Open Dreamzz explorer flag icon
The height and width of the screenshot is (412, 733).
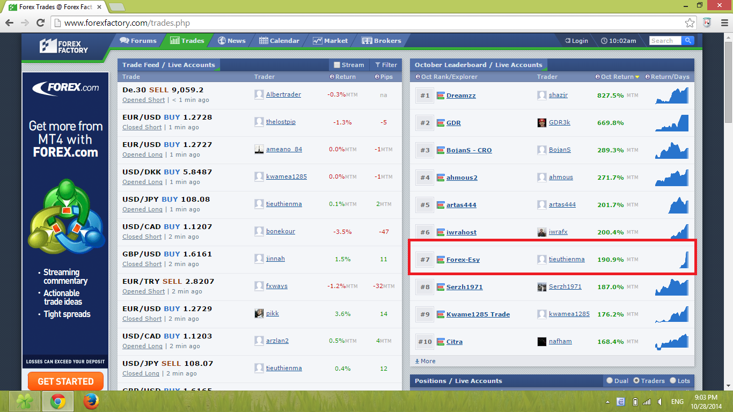click(441, 95)
